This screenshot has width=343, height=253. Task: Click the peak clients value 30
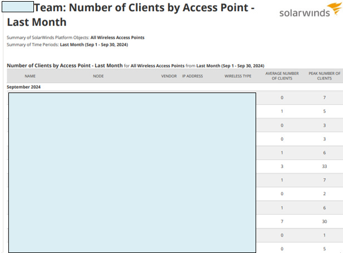325,221
